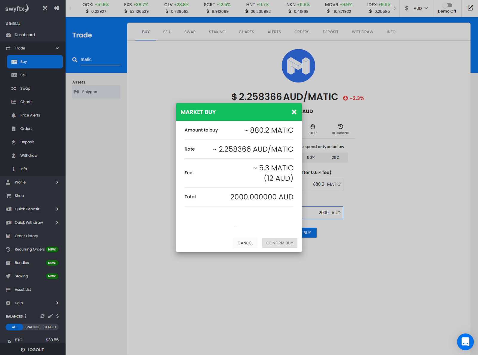Screen dimensions: 478x355
Task: Click the balances info icon
Action: pyautogui.click(x=25, y=316)
